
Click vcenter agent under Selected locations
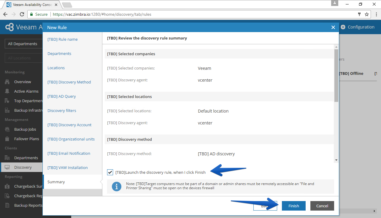[x=205, y=123]
